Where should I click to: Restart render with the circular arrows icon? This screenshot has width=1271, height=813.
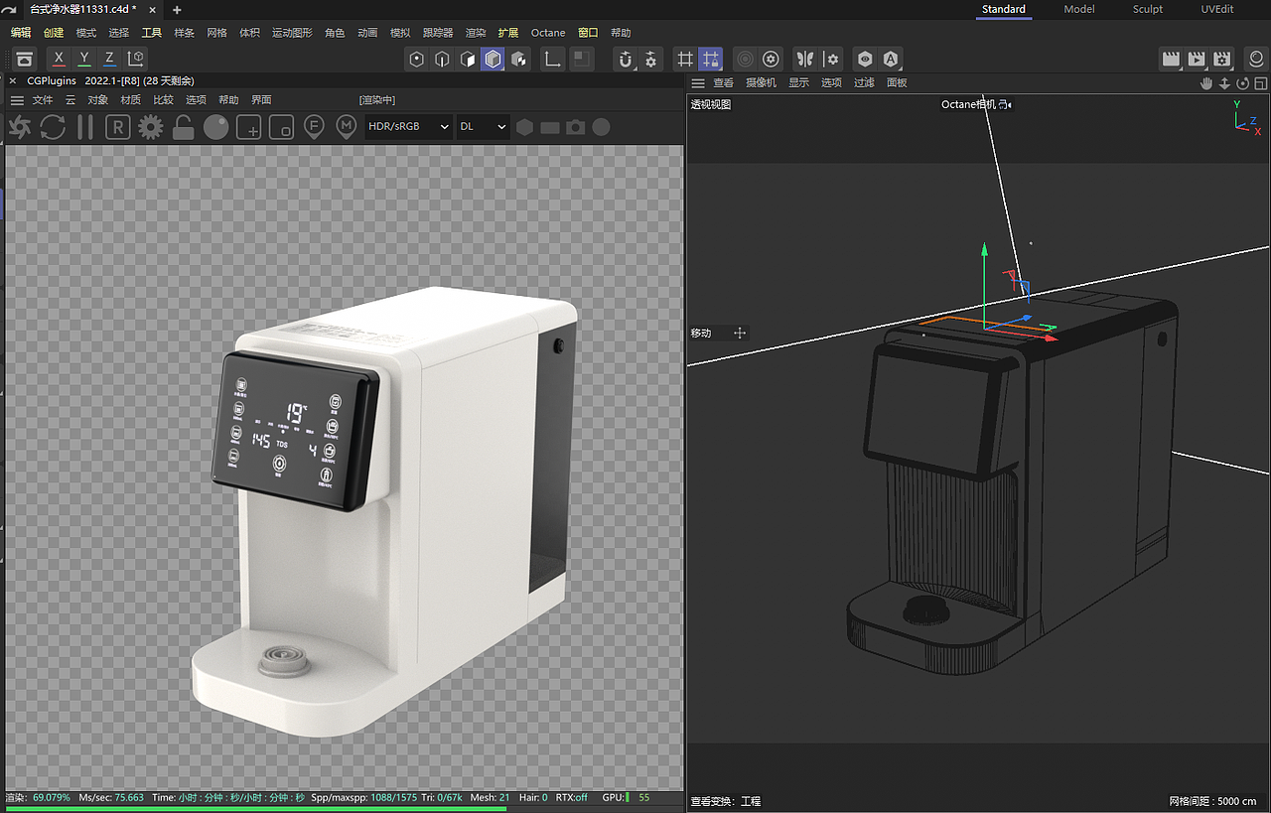point(53,127)
